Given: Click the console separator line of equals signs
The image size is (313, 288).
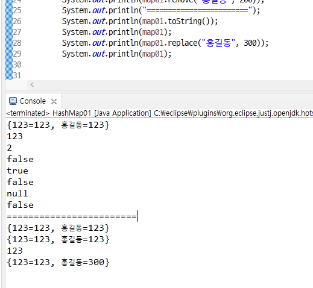Looking at the screenshot, I should coord(72,217).
